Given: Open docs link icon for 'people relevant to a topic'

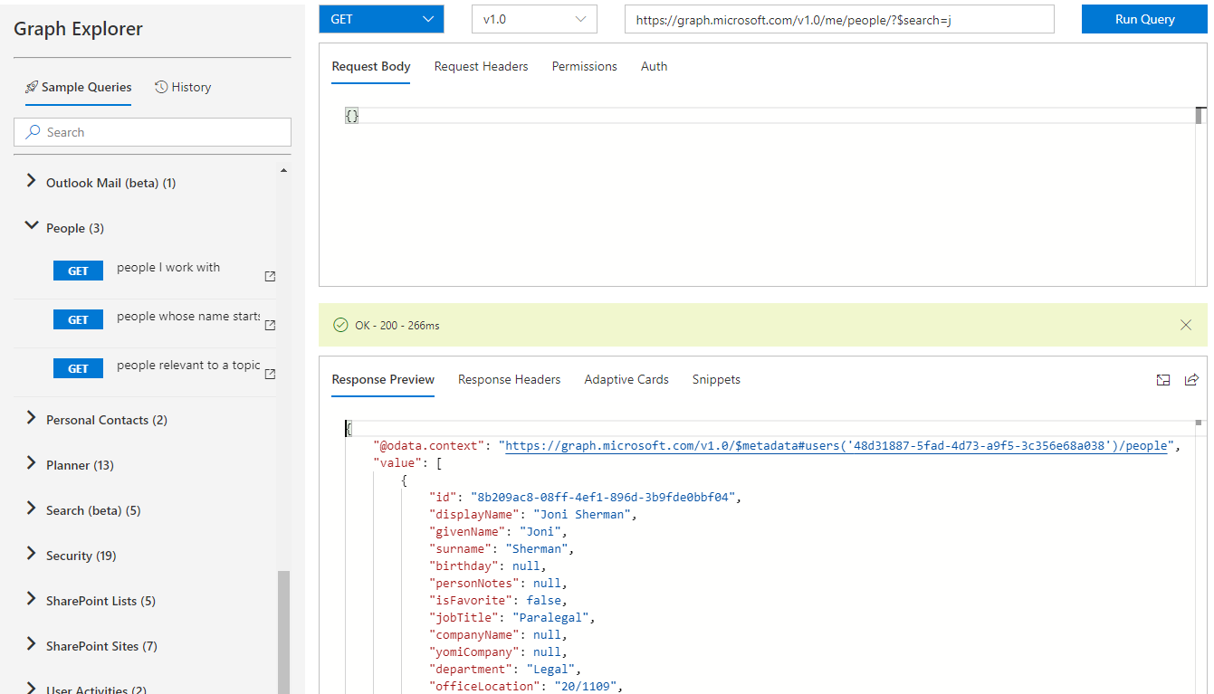Looking at the screenshot, I should pyautogui.click(x=270, y=374).
